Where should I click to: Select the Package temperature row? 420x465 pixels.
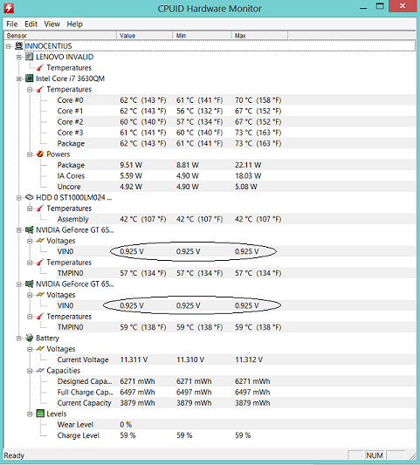click(236, 144)
